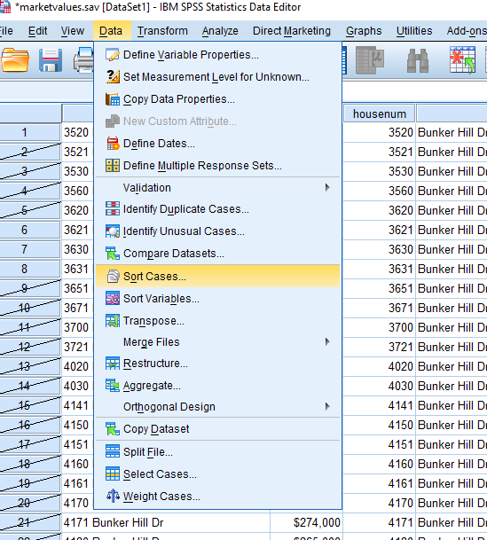The width and height of the screenshot is (487, 540).
Task: Click housenum cell 3520
Action: [x=379, y=133]
